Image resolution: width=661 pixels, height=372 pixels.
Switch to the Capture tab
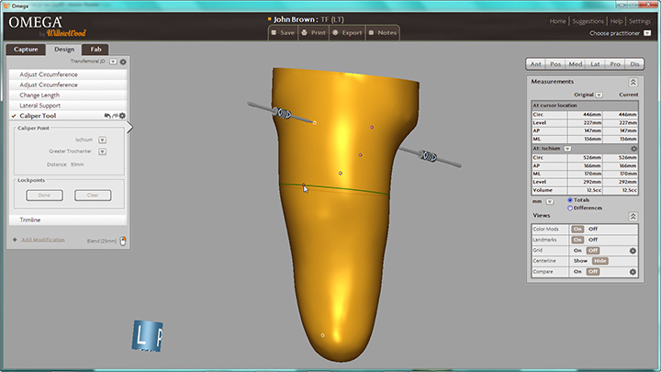coord(26,49)
